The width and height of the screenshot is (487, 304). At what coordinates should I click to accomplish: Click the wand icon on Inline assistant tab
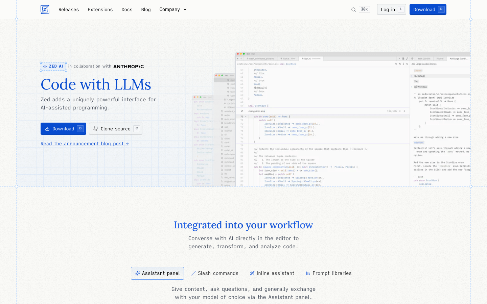point(252,273)
